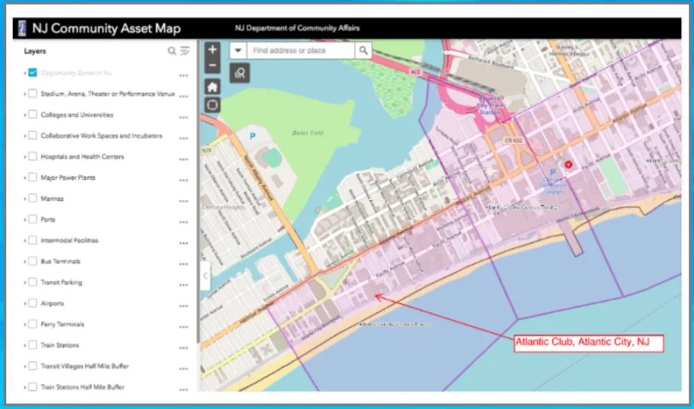Click the blue parking marker near Boder Field
This screenshot has width=694, height=409.
(252, 136)
